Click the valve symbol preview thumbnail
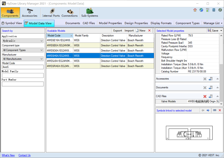This screenshot has width=224, height=158. click(x=189, y=133)
